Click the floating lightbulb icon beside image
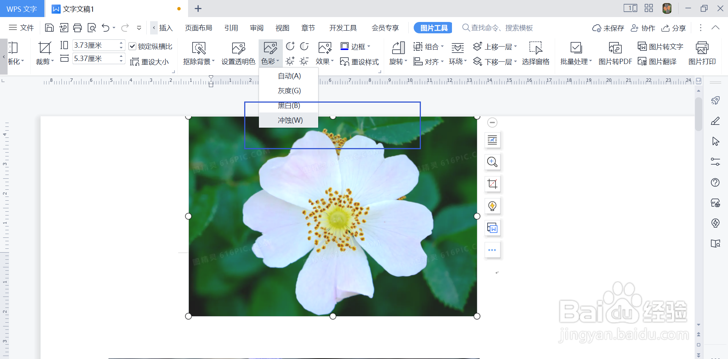This screenshot has width=728, height=359. click(x=492, y=206)
